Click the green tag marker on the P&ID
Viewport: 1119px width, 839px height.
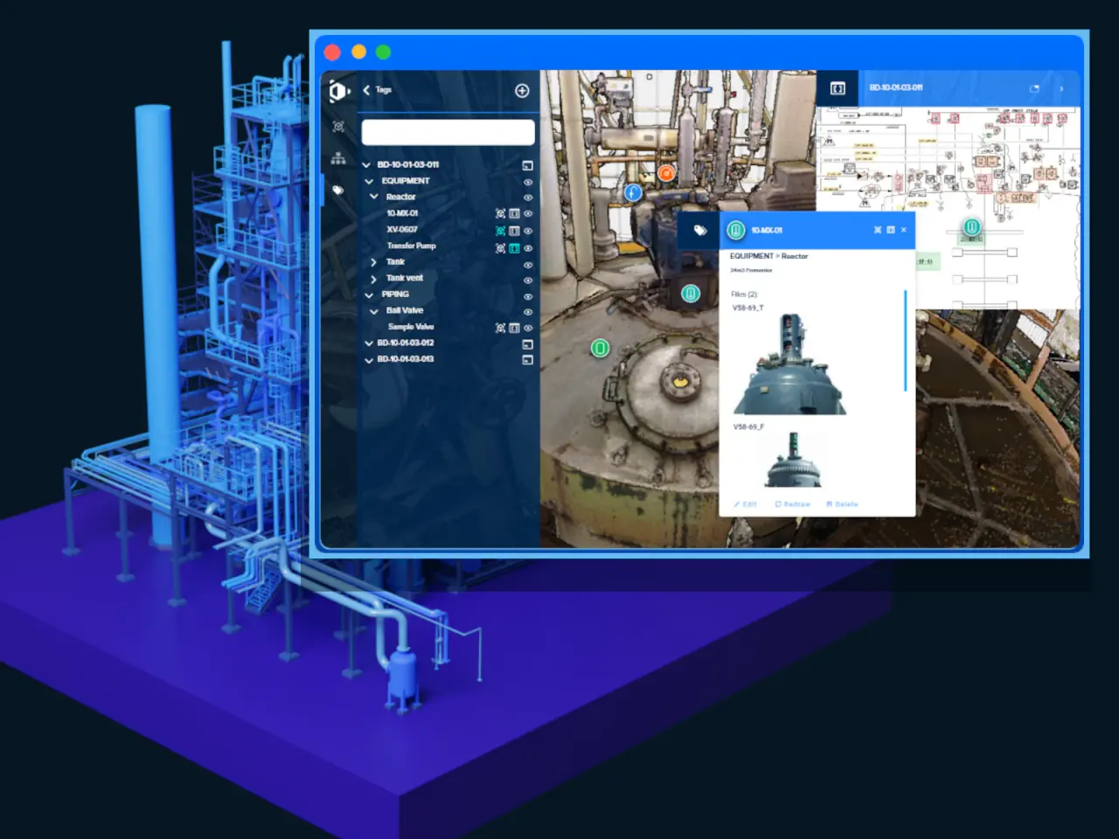971,227
